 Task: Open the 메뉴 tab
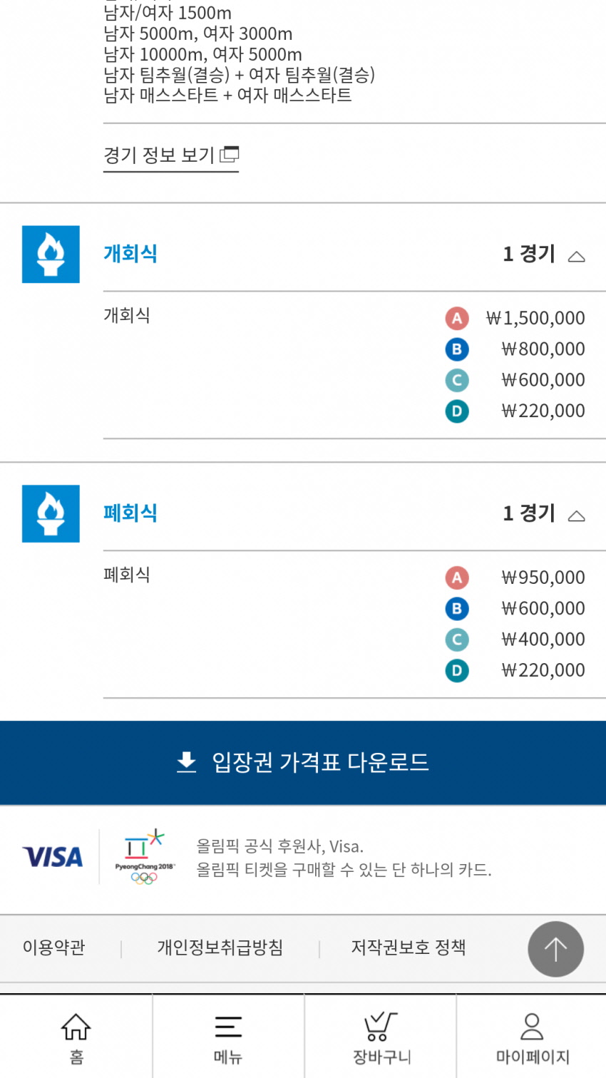(228, 1037)
